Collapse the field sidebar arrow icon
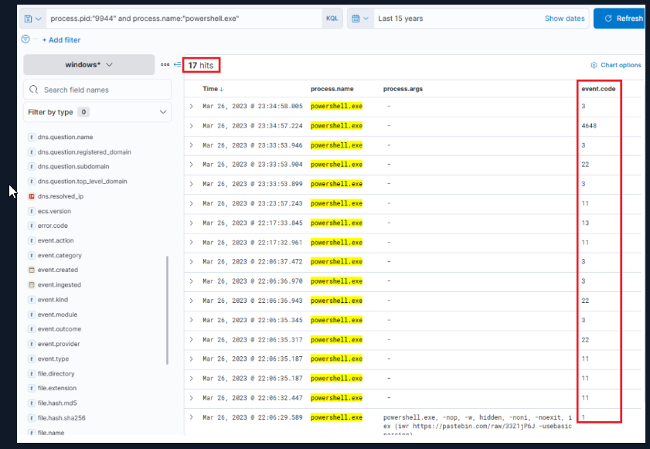The image size is (650, 449). pos(178,65)
